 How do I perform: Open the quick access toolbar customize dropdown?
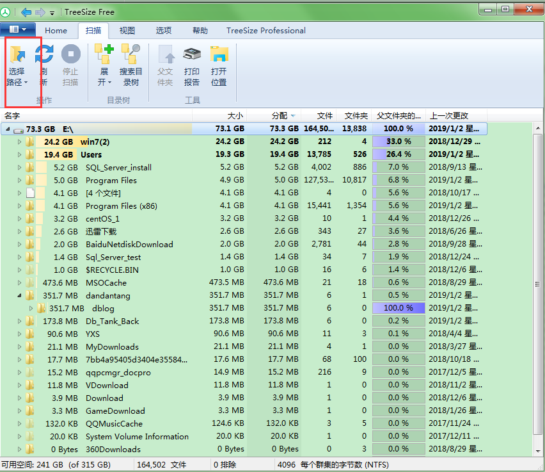(x=52, y=12)
